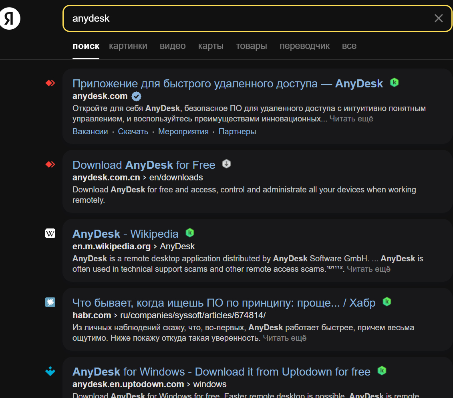Open the товары tab
Screen dimensions: 453x398
tap(252, 46)
